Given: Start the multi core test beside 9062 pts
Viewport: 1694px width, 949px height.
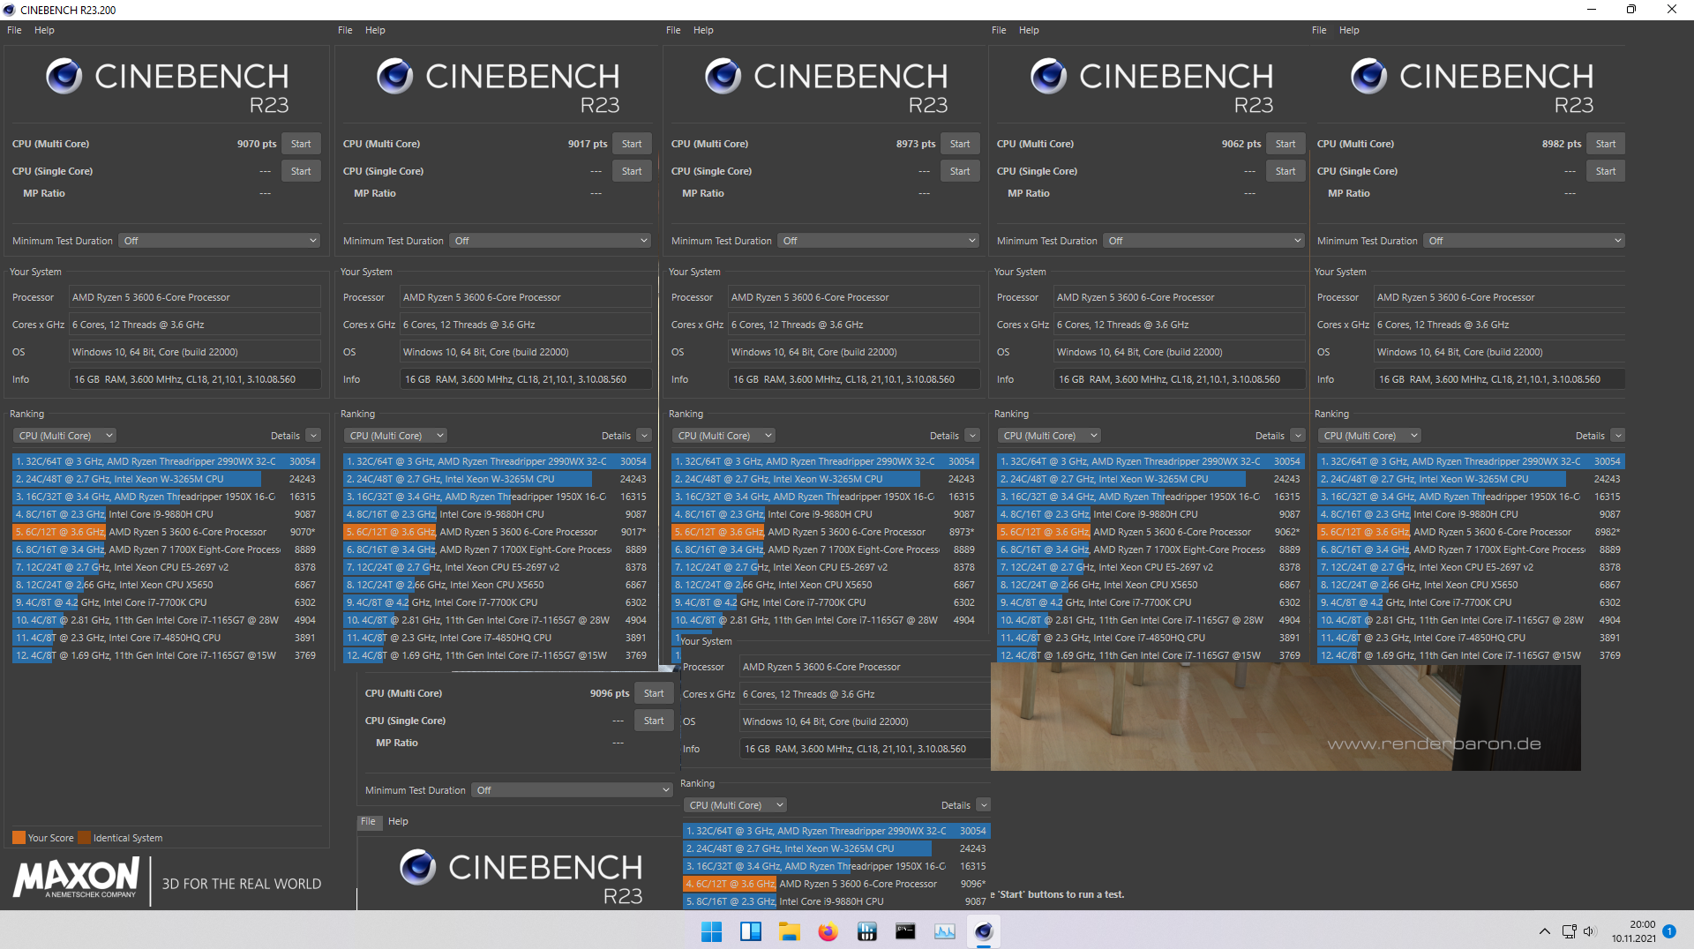Looking at the screenshot, I should pyautogui.click(x=1285, y=144).
